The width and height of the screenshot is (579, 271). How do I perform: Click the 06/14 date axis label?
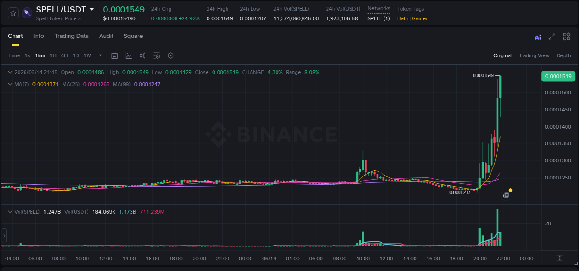(269, 259)
